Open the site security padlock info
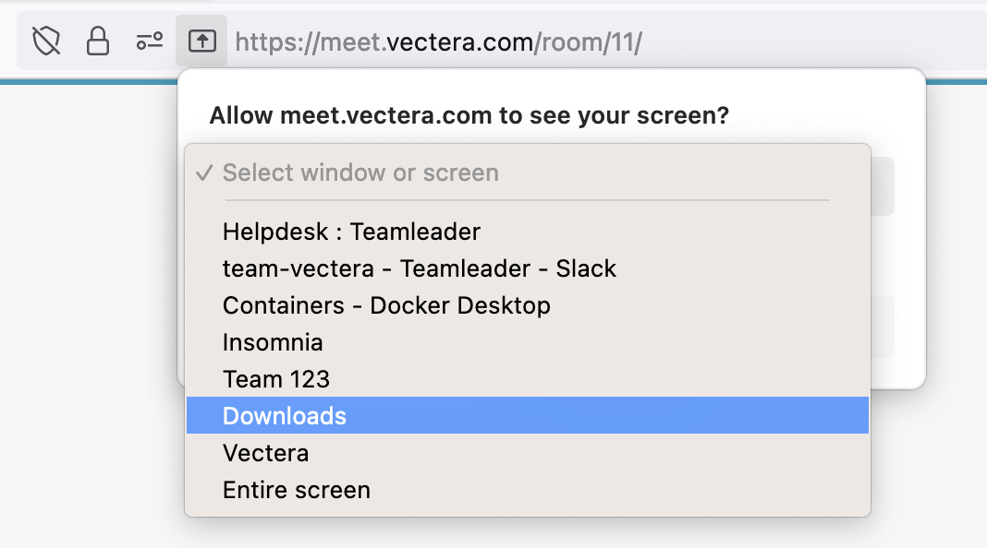Image resolution: width=987 pixels, height=548 pixels. pos(98,42)
